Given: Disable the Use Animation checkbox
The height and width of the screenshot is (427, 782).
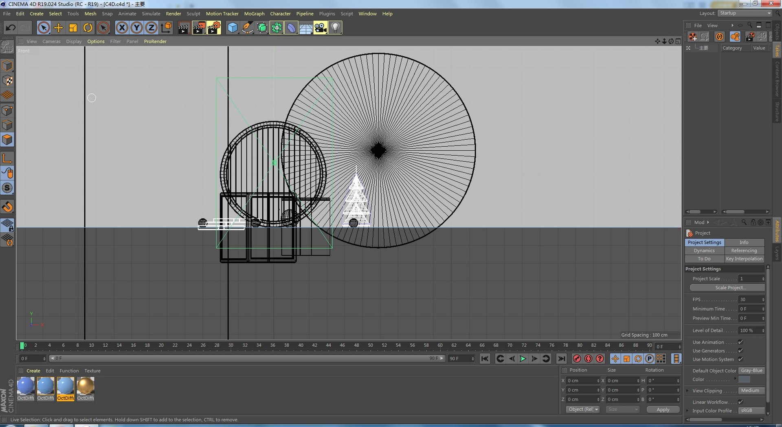Looking at the screenshot, I should click(x=740, y=342).
